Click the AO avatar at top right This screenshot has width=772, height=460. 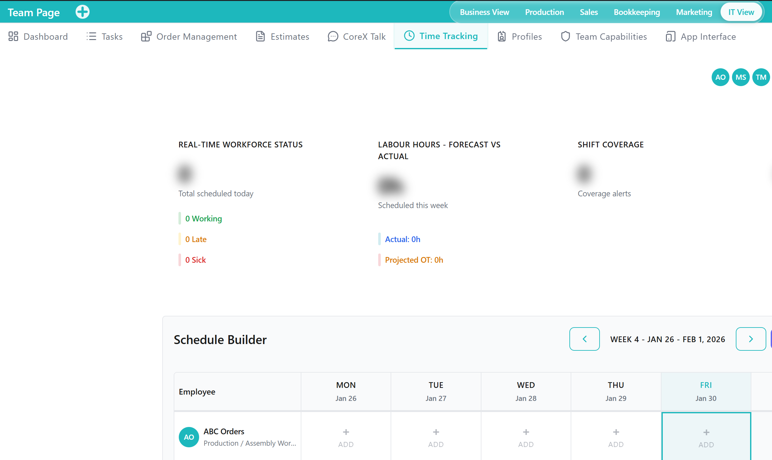[x=720, y=77]
